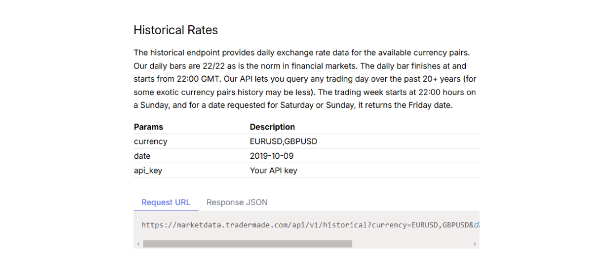Click the 2019-10-09 date value
The width and height of the screenshot is (611, 271).
coord(272,156)
